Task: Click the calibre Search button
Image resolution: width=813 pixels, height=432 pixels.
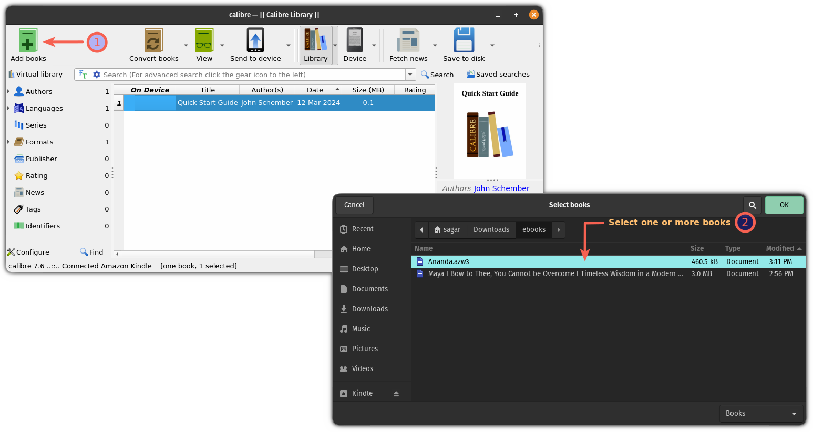Action: tap(437, 75)
